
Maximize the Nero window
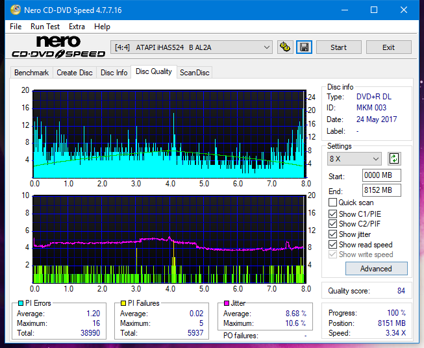[374, 10]
